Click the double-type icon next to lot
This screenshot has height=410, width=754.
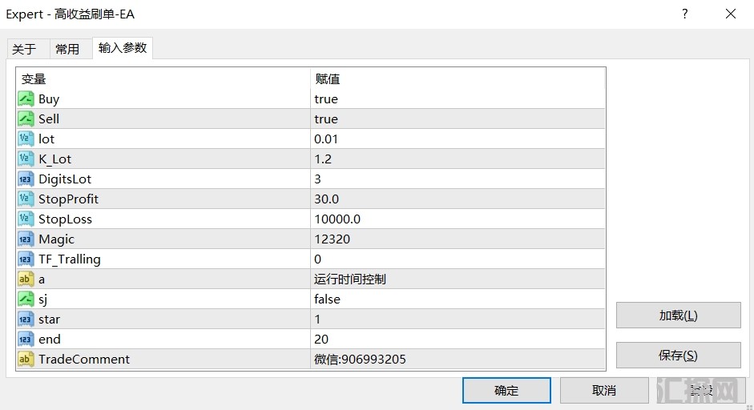click(26, 139)
